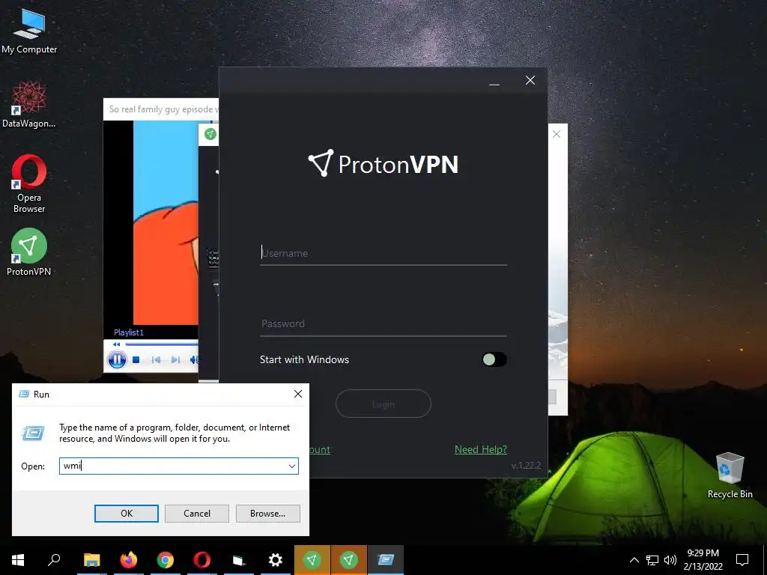Viewport: 767px width, 575px height.
Task: Open volume control in the tray
Action: 670,560
